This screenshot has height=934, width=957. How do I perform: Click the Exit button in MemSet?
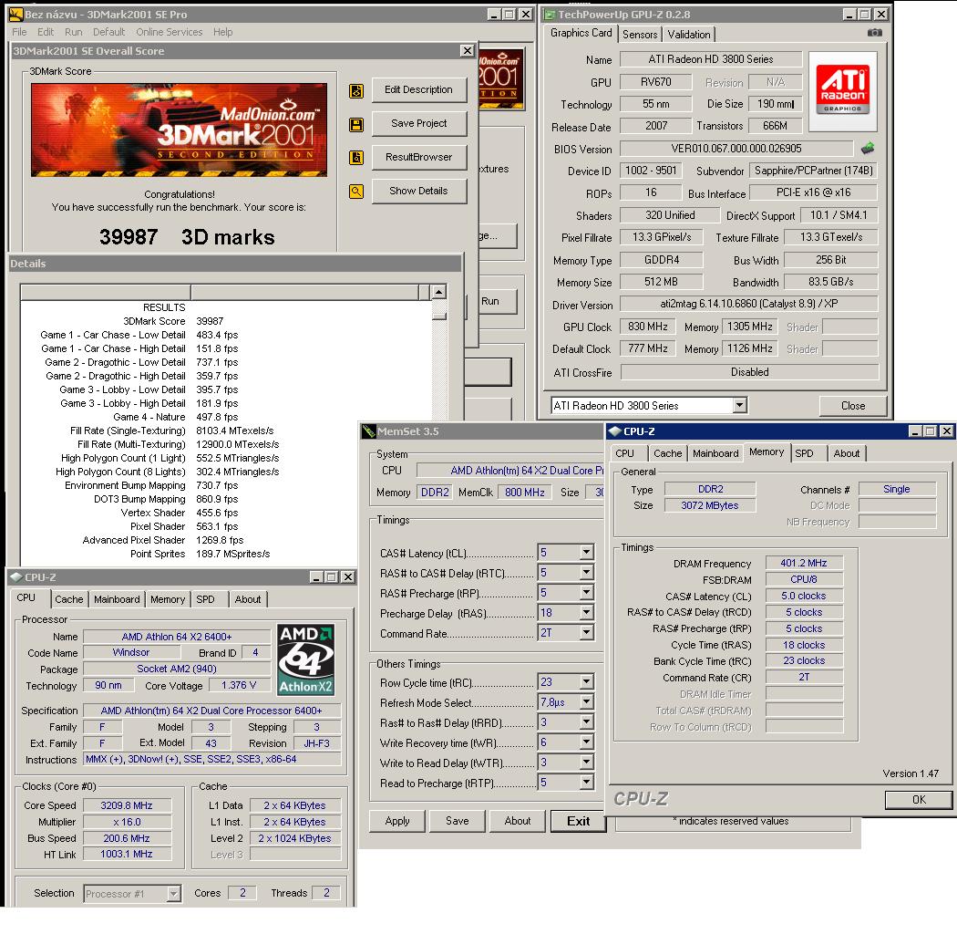578,821
